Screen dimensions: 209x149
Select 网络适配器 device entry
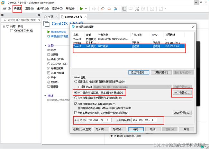click(x=55, y=68)
